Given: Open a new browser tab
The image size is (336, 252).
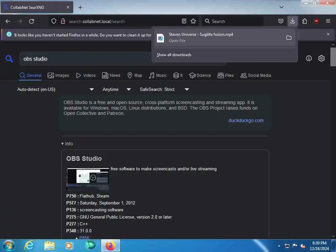Looking at the screenshot, I should [x=80, y=7].
